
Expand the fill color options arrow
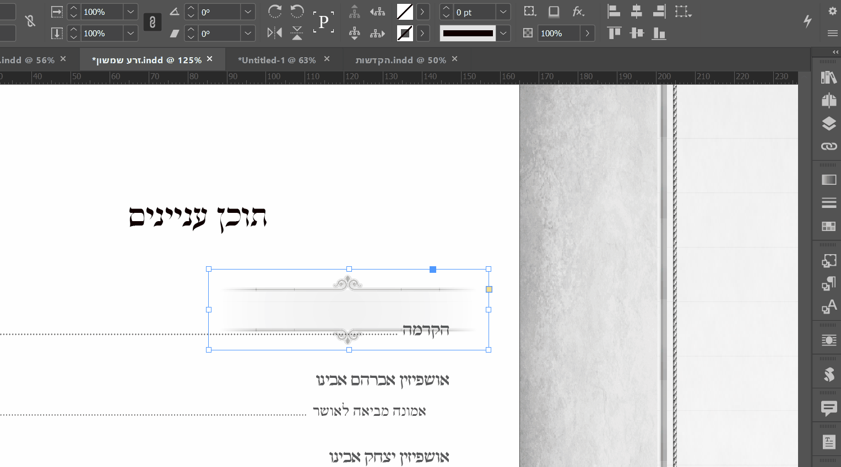pyautogui.click(x=422, y=12)
